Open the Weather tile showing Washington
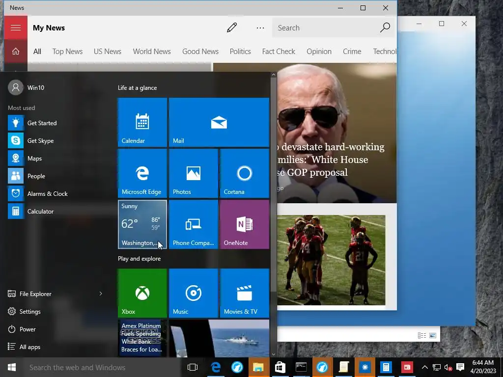This screenshot has height=377, width=503. [x=142, y=224]
